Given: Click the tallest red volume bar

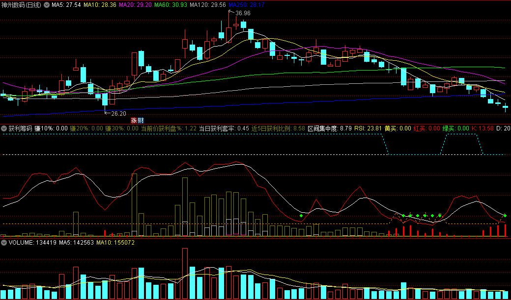Looking at the screenshot, I should (x=185, y=274).
